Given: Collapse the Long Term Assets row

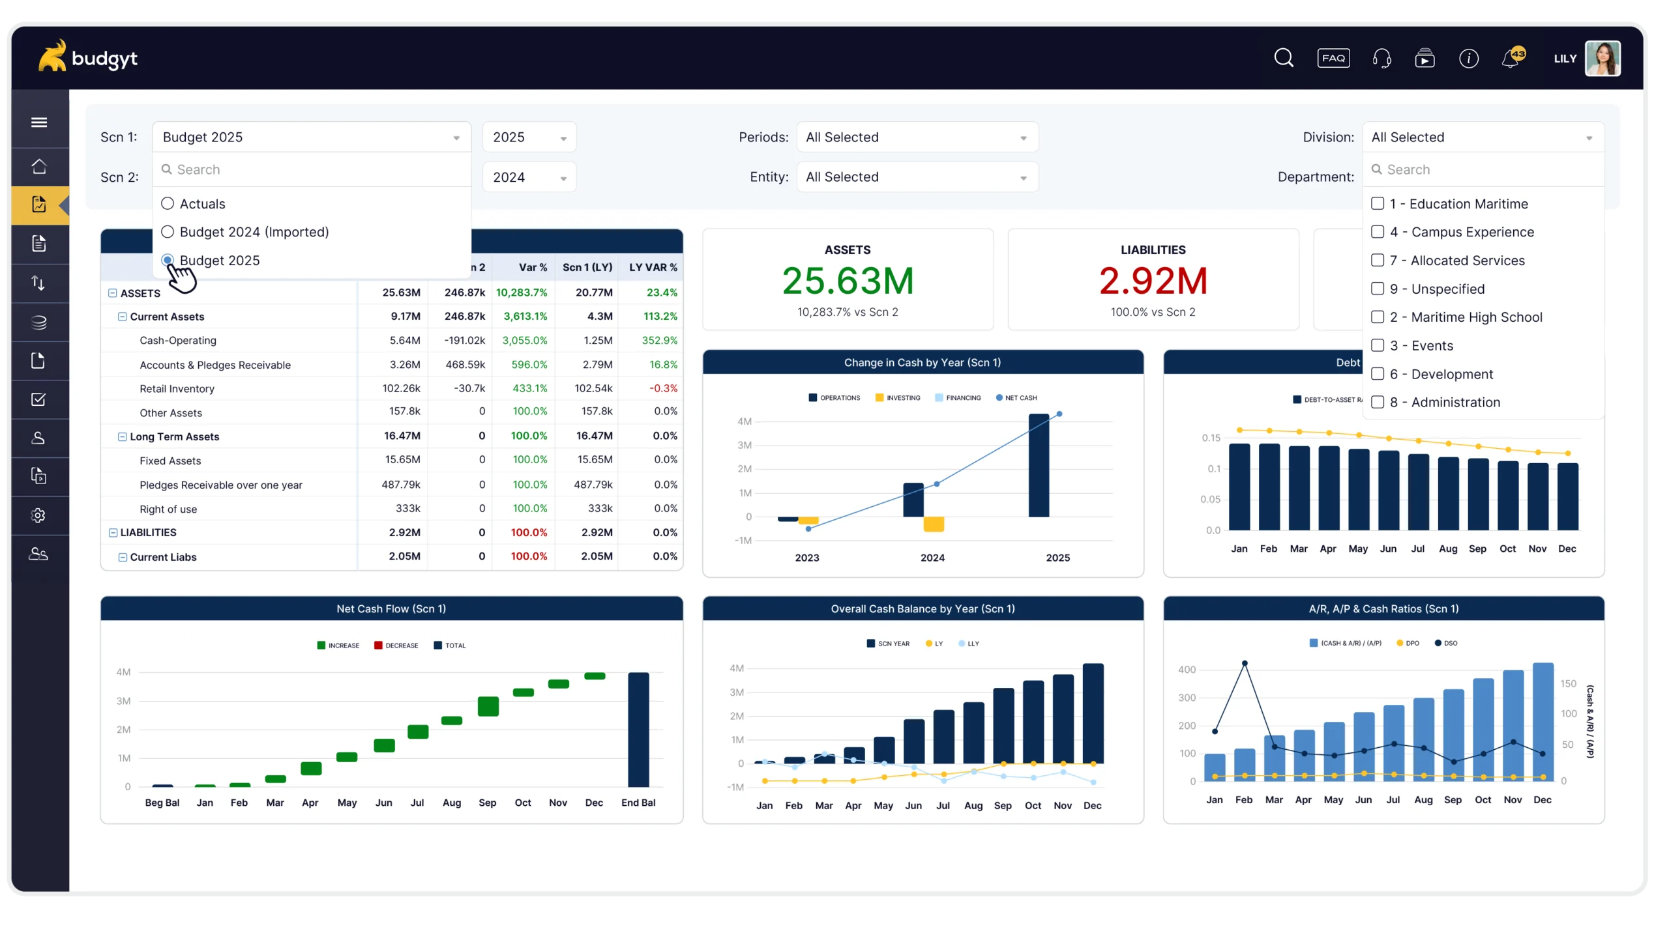Looking at the screenshot, I should coord(122,436).
